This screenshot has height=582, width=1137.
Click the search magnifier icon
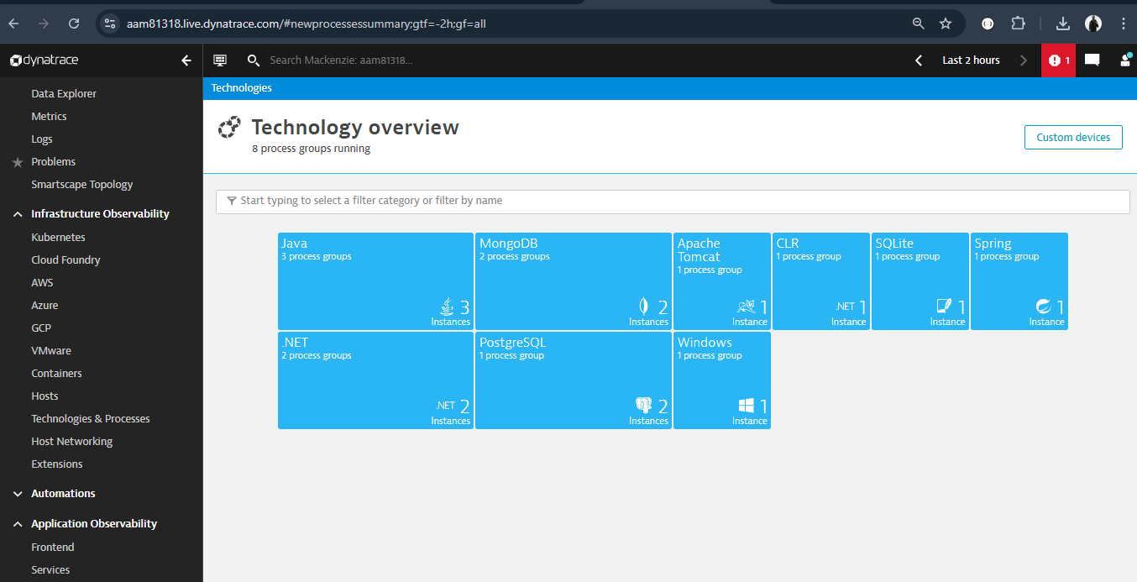(x=253, y=60)
